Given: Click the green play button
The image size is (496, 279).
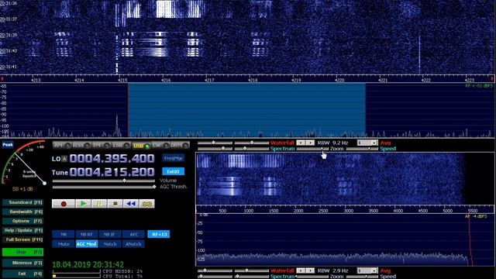Looking at the screenshot, I should pyautogui.click(x=83, y=204).
